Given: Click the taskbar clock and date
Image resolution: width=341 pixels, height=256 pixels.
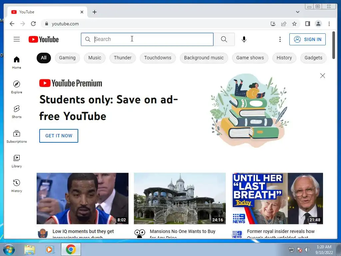Looking at the screenshot, I should click(x=324, y=250).
